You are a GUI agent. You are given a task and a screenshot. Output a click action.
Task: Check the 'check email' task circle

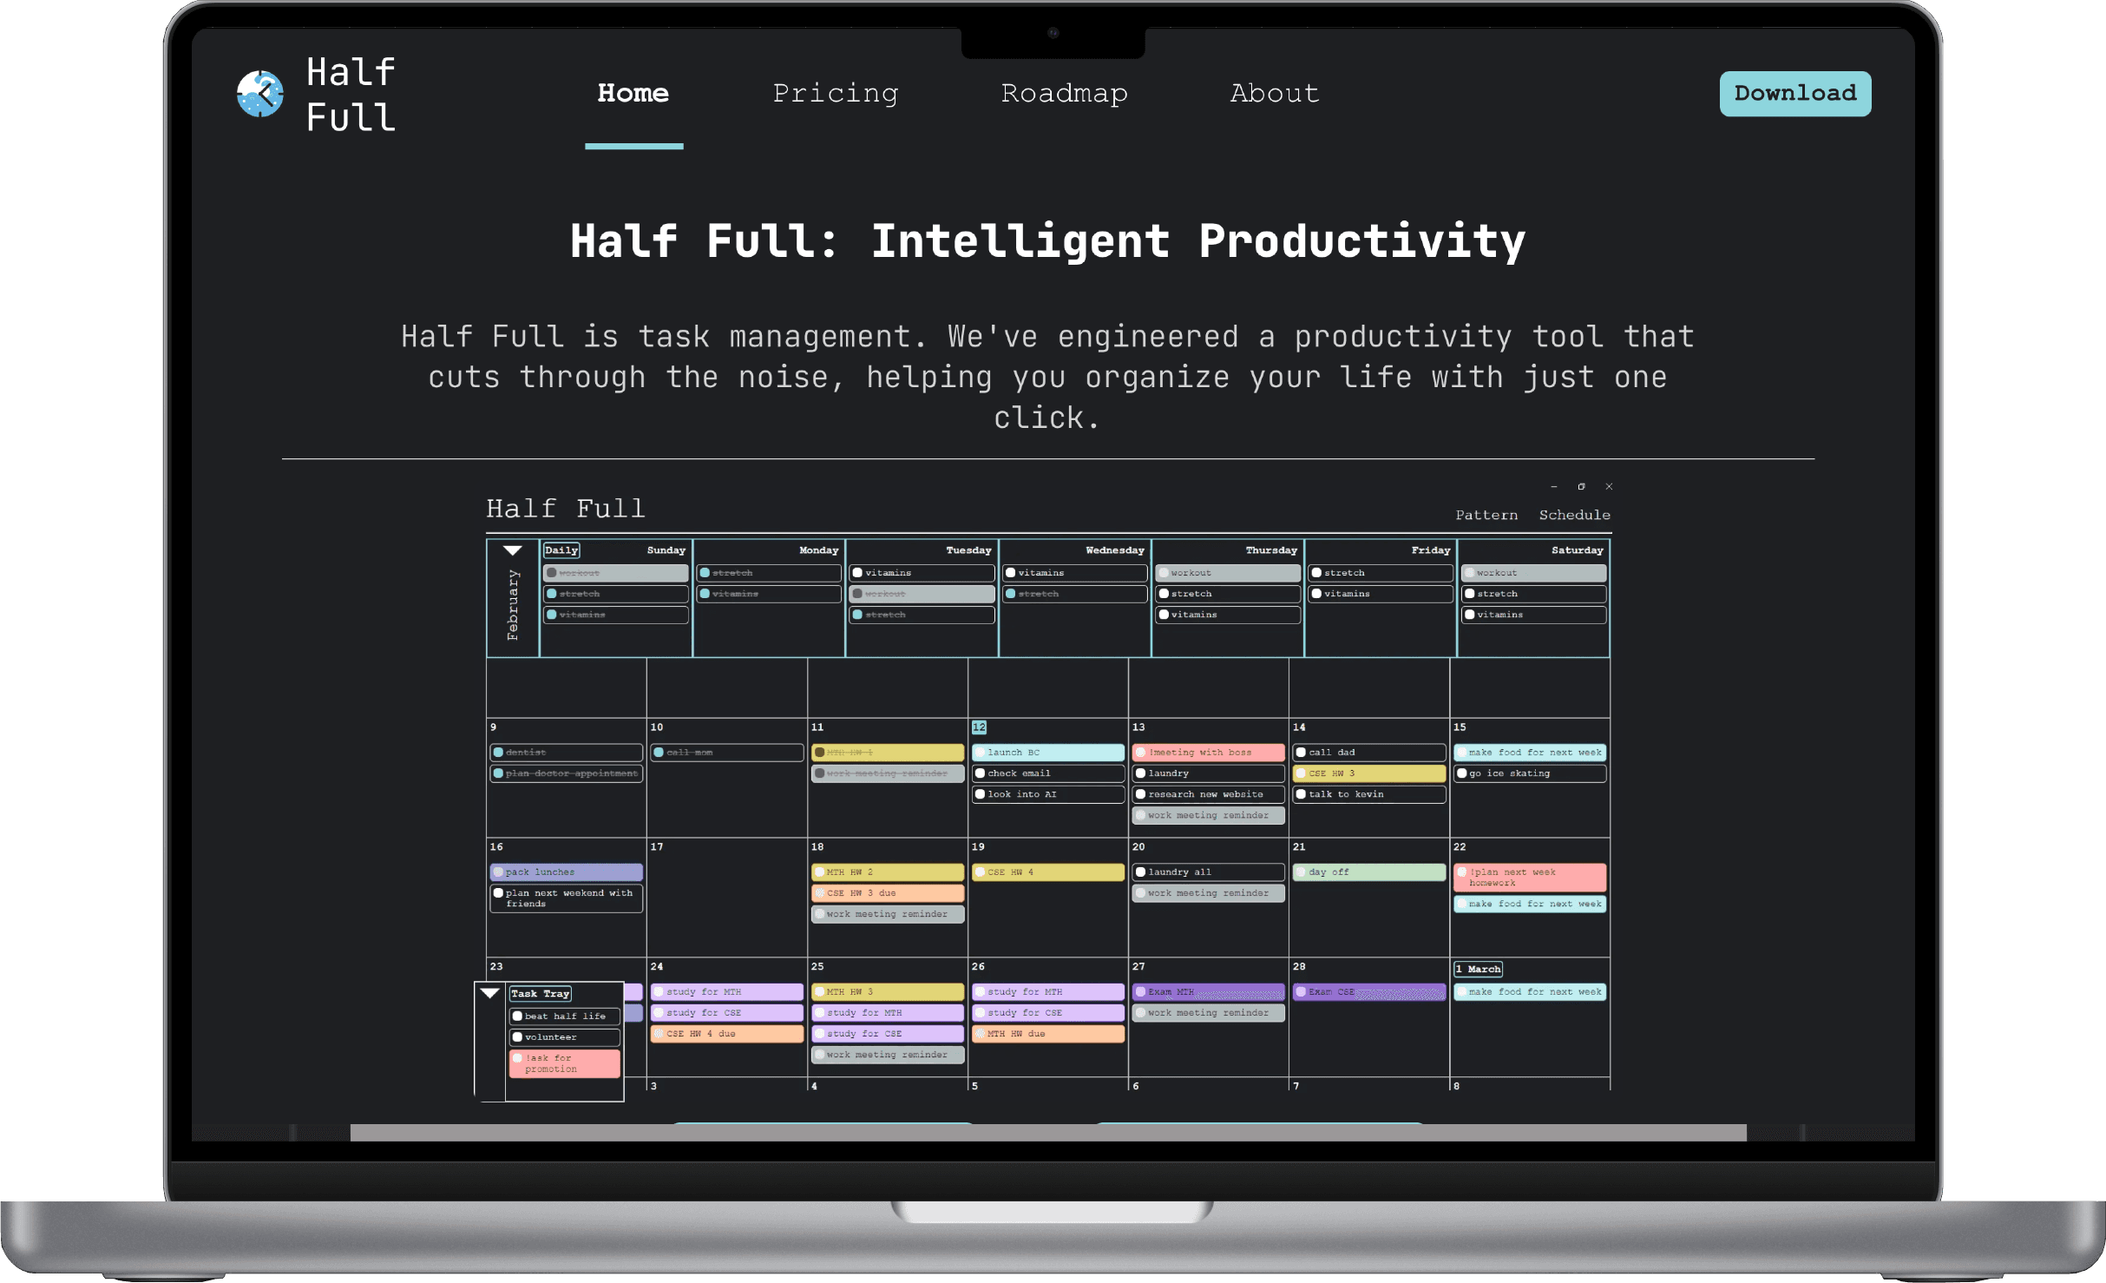(980, 773)
